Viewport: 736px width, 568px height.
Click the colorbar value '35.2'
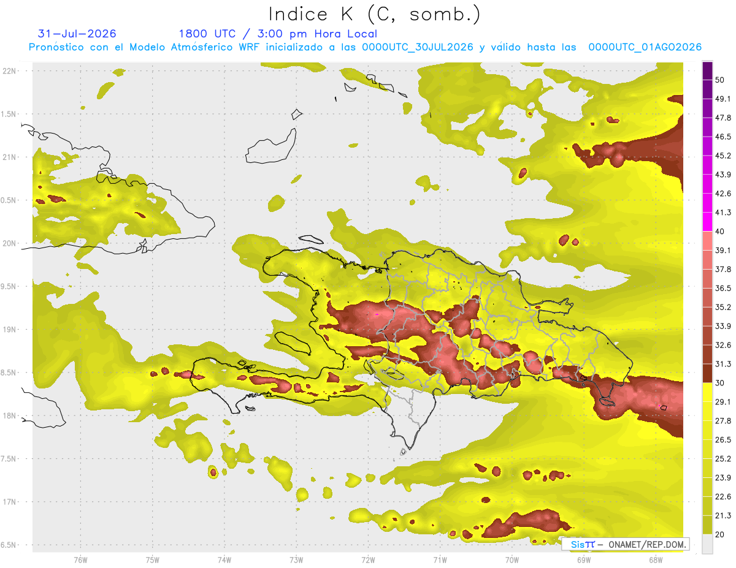(x=723, y=307)
